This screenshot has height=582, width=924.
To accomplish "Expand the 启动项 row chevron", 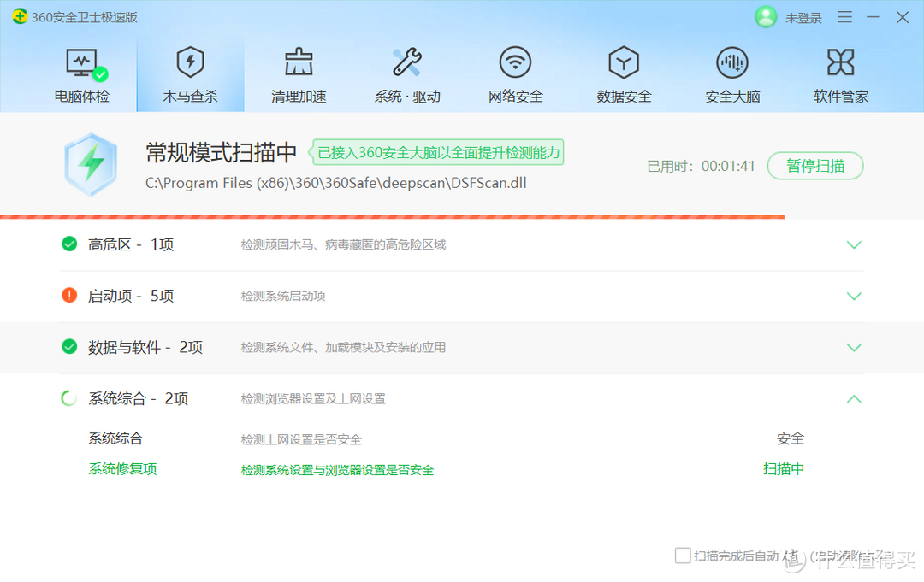I will (x=854, y=296).
